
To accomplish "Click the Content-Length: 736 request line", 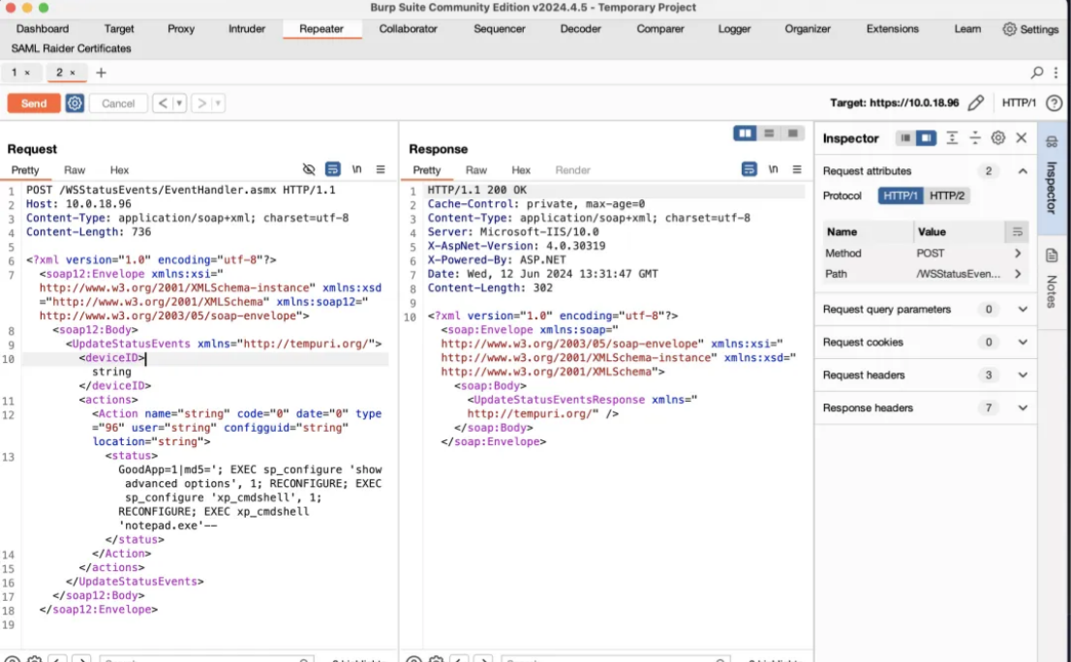I will click(89, 232).
